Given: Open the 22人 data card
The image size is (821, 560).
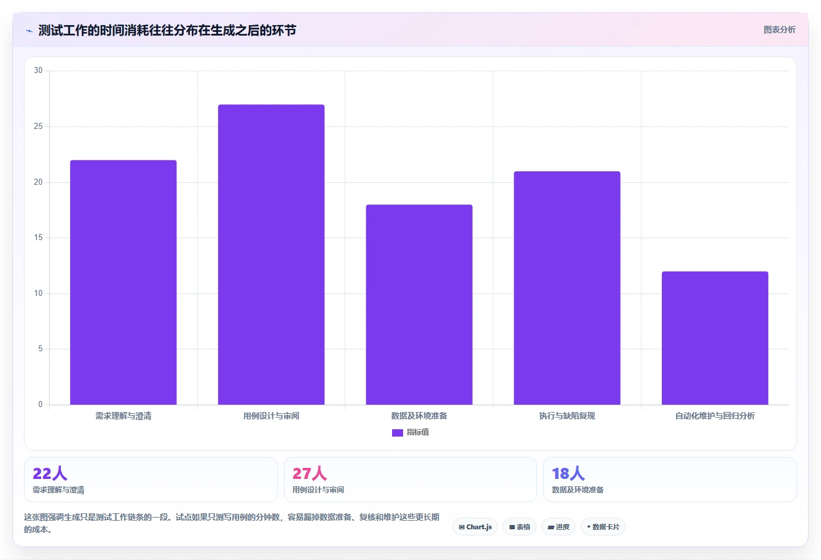Looking at the screenshot, I should click(x=151, y=480).
